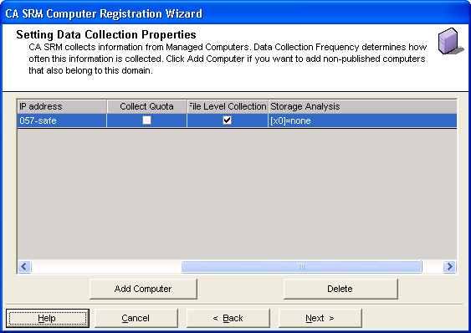Open Help for this wizard page
Viewport: 471px width, 333px height.
click(x=48, y=318)
